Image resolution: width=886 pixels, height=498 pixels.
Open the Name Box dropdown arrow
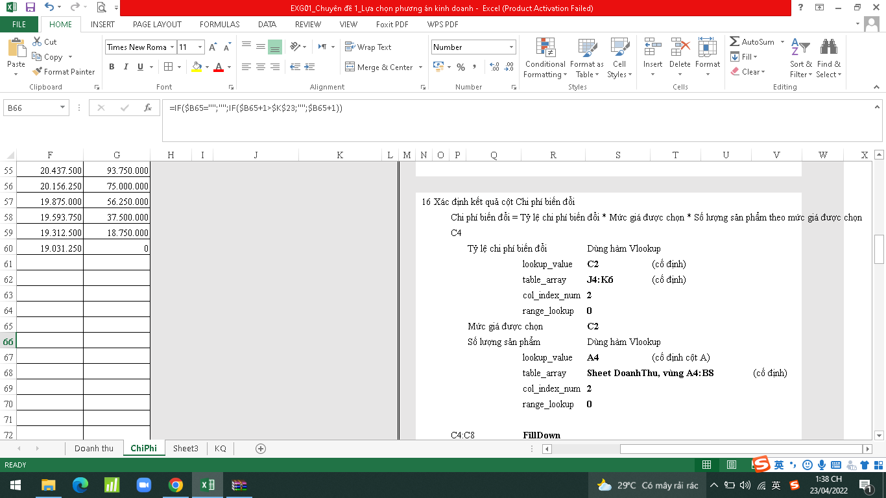pos(63,108)
